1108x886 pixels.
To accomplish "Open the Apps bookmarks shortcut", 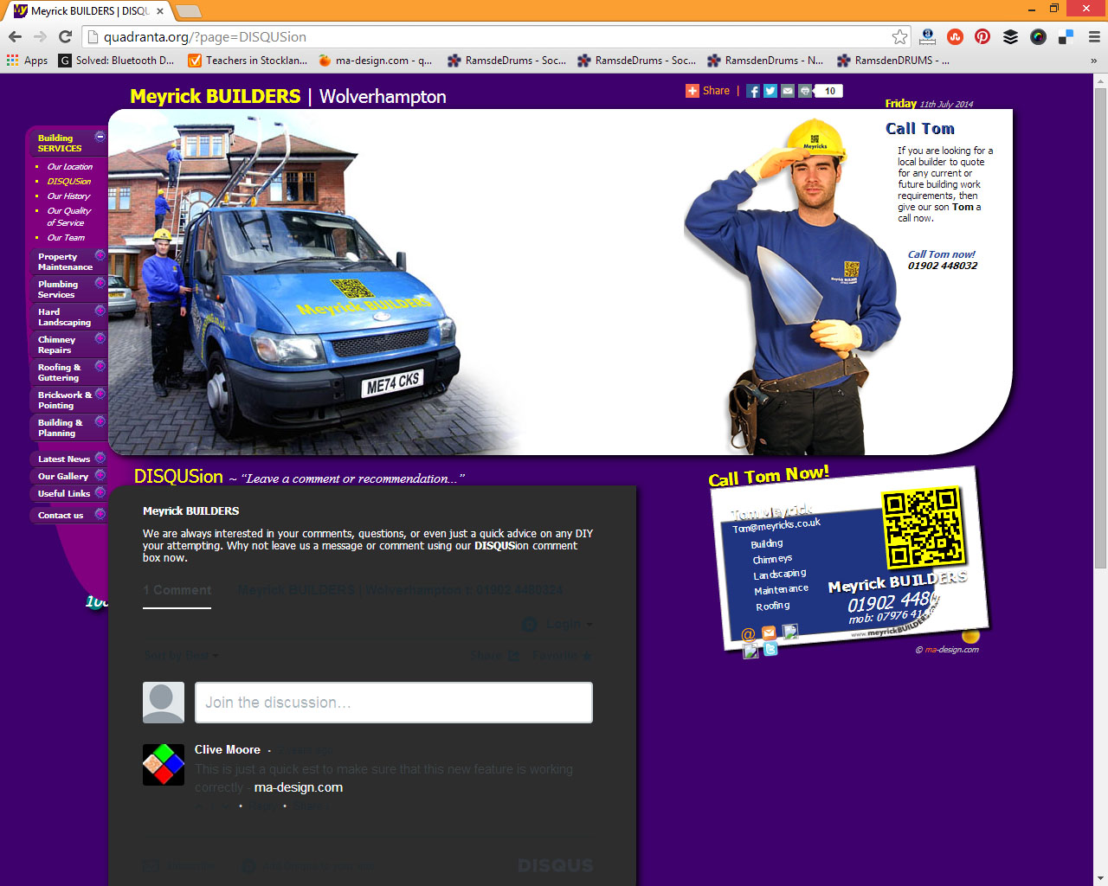I will (x=27, y=61).
